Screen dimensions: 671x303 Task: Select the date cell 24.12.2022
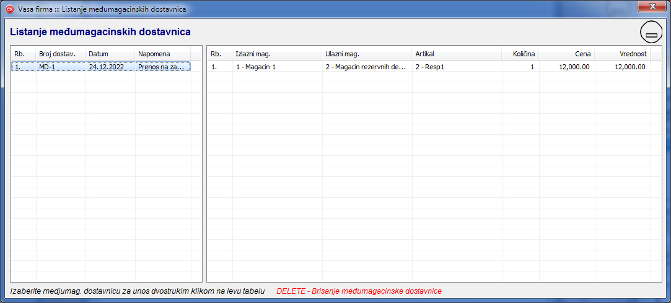pyautogui.click(x=110, y=67)
